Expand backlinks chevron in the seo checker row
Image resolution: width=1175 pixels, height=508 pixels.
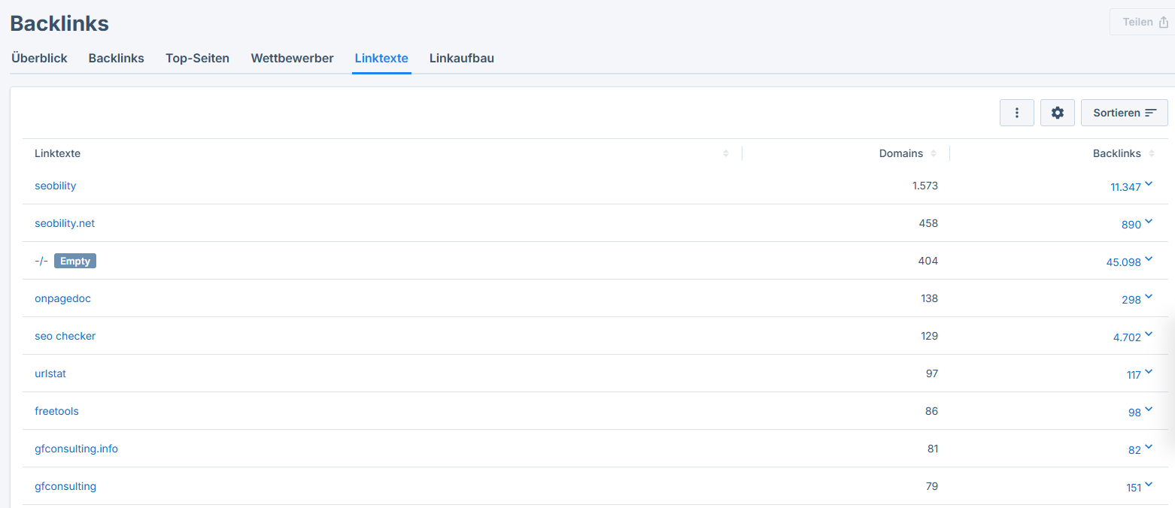[x=1149, y=334]
